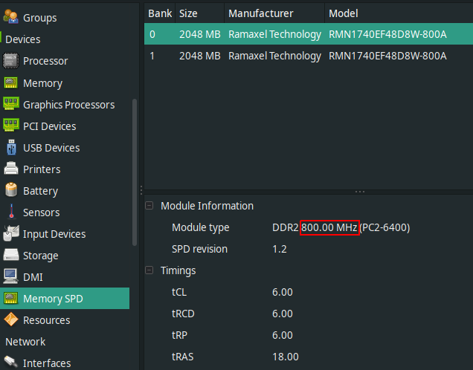Collapse the Timings section
473x370 pixels.
pyautogui.click(x=149, y=270)
